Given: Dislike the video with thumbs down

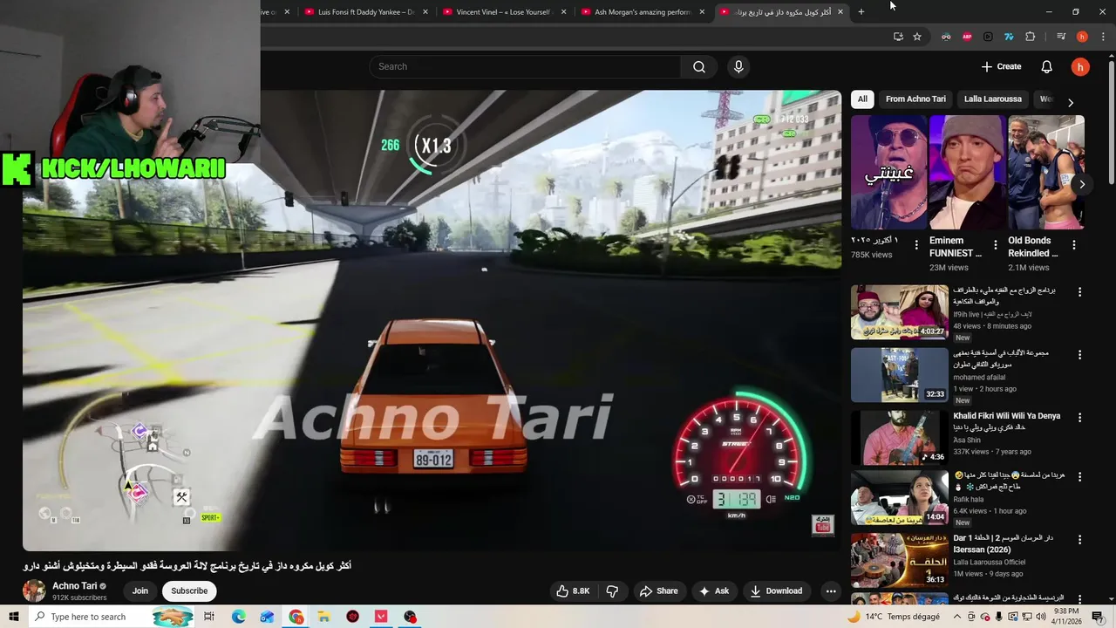Looking at the screenshot, I should 612,591.
